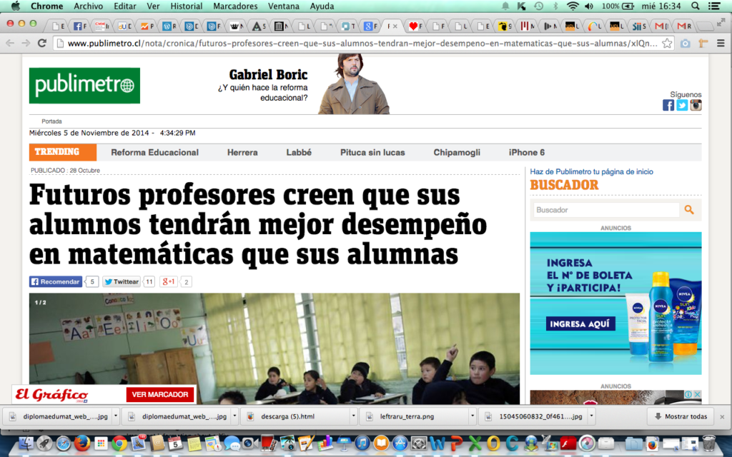The width and height of the screenshot is (732, 457).
Task: Open the Historial menu
Action: (187, 6)
